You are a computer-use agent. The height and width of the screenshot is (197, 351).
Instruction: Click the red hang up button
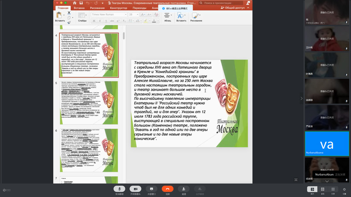pyautogui.click(x=168, y=189)
